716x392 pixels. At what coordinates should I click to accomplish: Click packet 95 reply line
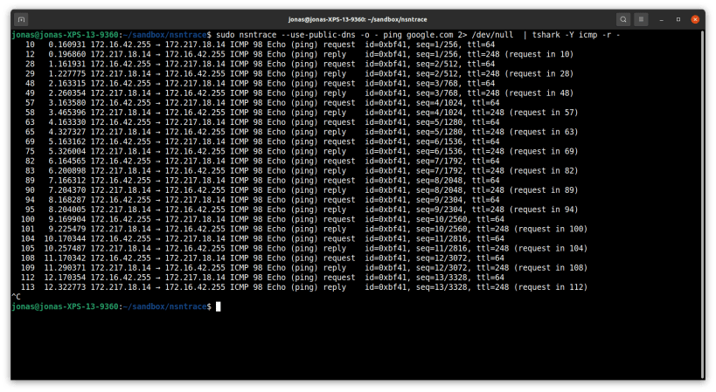point(302,210)
